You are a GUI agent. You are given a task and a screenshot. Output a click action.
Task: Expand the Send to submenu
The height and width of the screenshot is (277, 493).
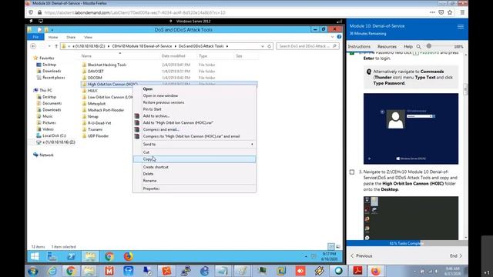(194, 144)
